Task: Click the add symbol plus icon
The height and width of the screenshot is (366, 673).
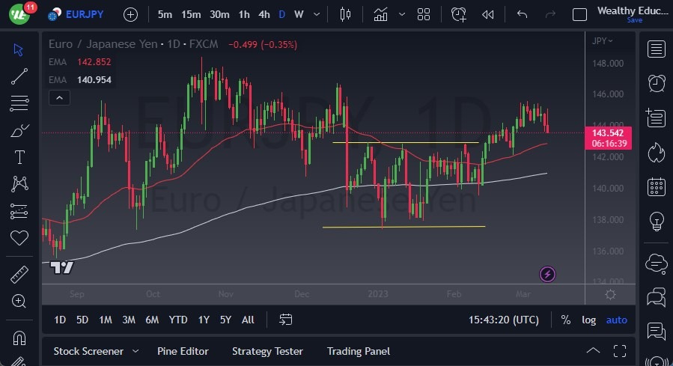Action: 130,14
